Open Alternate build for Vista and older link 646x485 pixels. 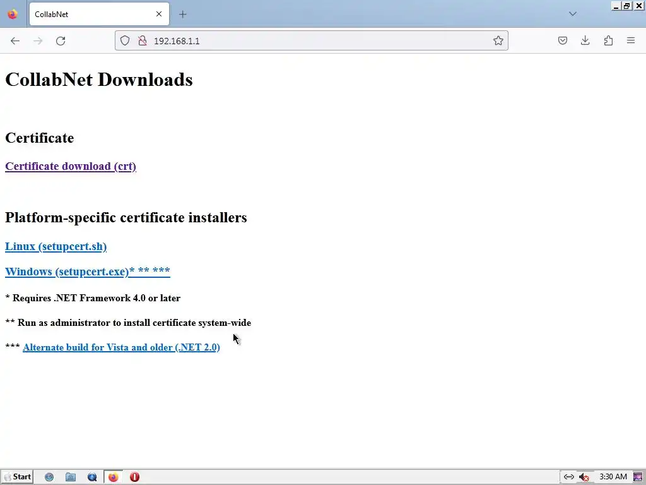click(x=121, y=347)
